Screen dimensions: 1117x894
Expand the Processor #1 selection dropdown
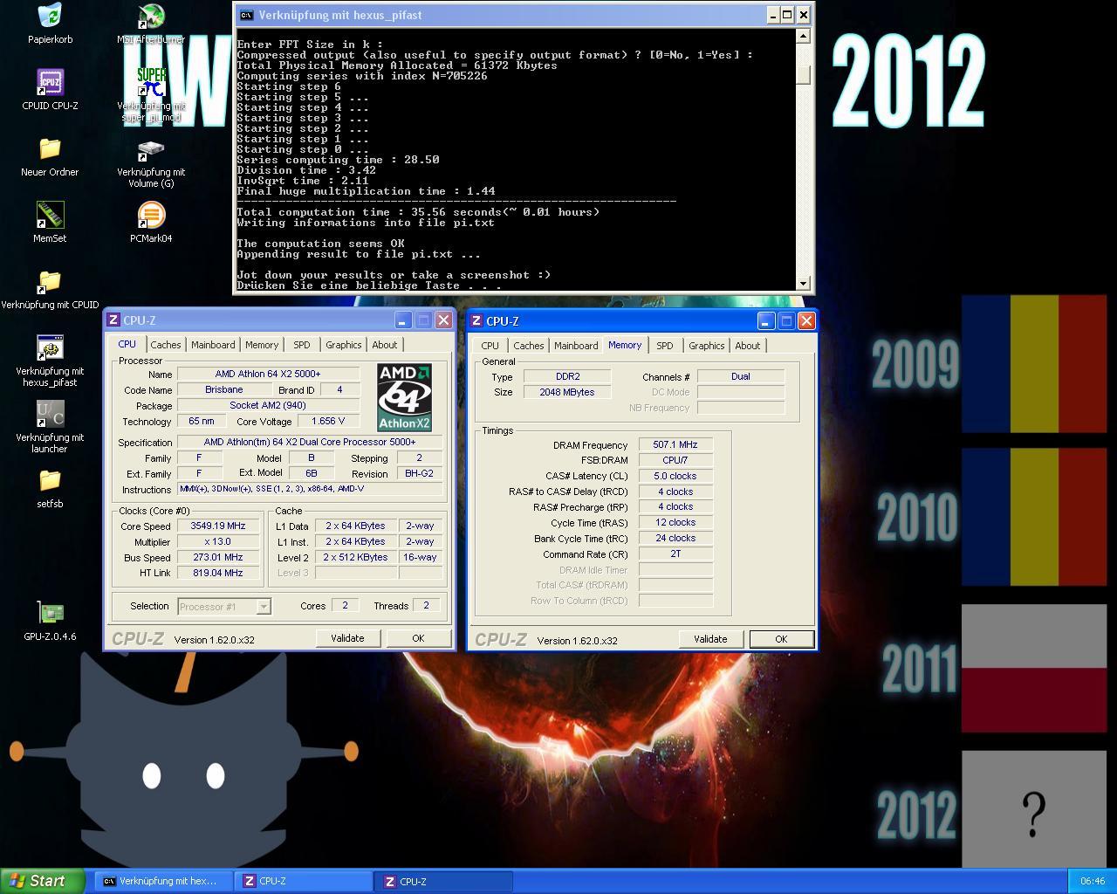pyautogui.click(x=264, y=606)
